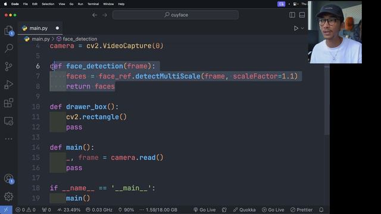Open the Selection menu
Screen dimensions: 381x214
(x=48, y=4)
